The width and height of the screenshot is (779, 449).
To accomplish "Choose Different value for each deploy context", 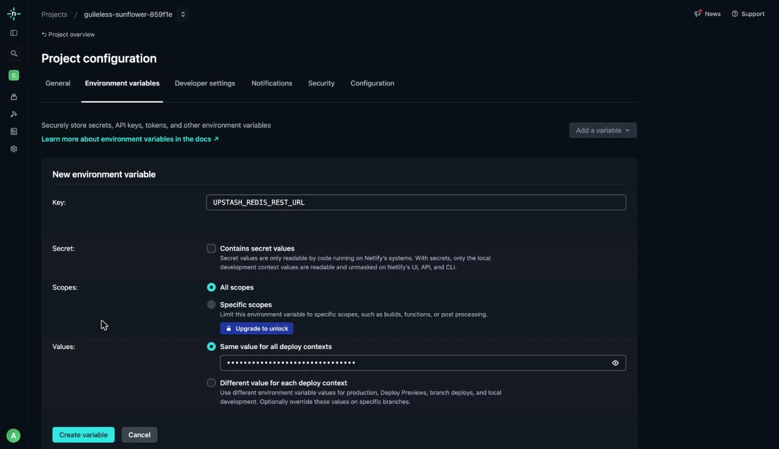I will click(211, 383).
